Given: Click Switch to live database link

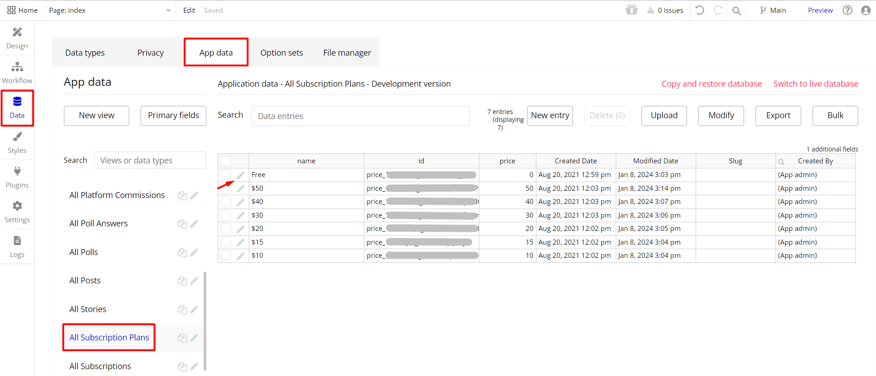Looking at the screenshot, I should (816, 84).
